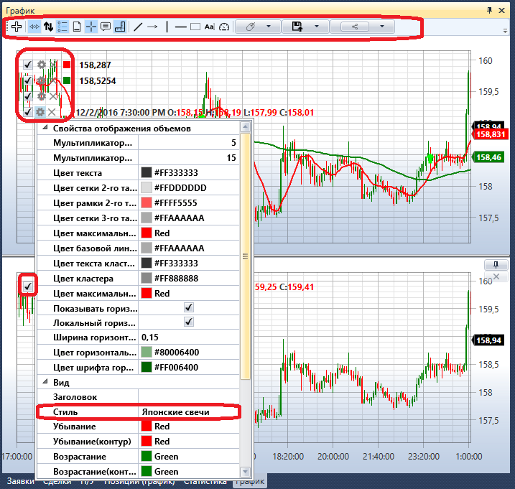The height and width of the screenshot is (489, 515).
Task: Open settings gear for 158,5254 indicator
Action: (x=42, y=80)
